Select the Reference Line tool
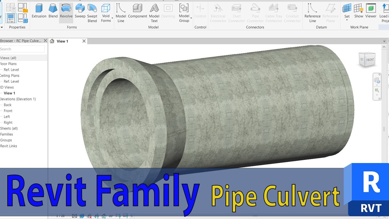Screen dimensions: 389x219 (x=312, y=13)
